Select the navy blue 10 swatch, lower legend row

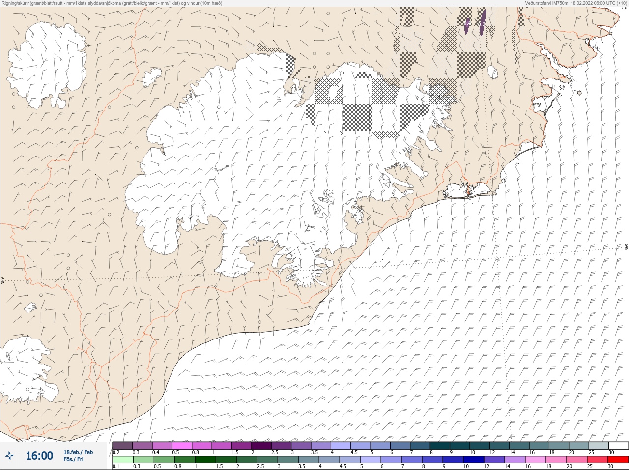[474, 460]
